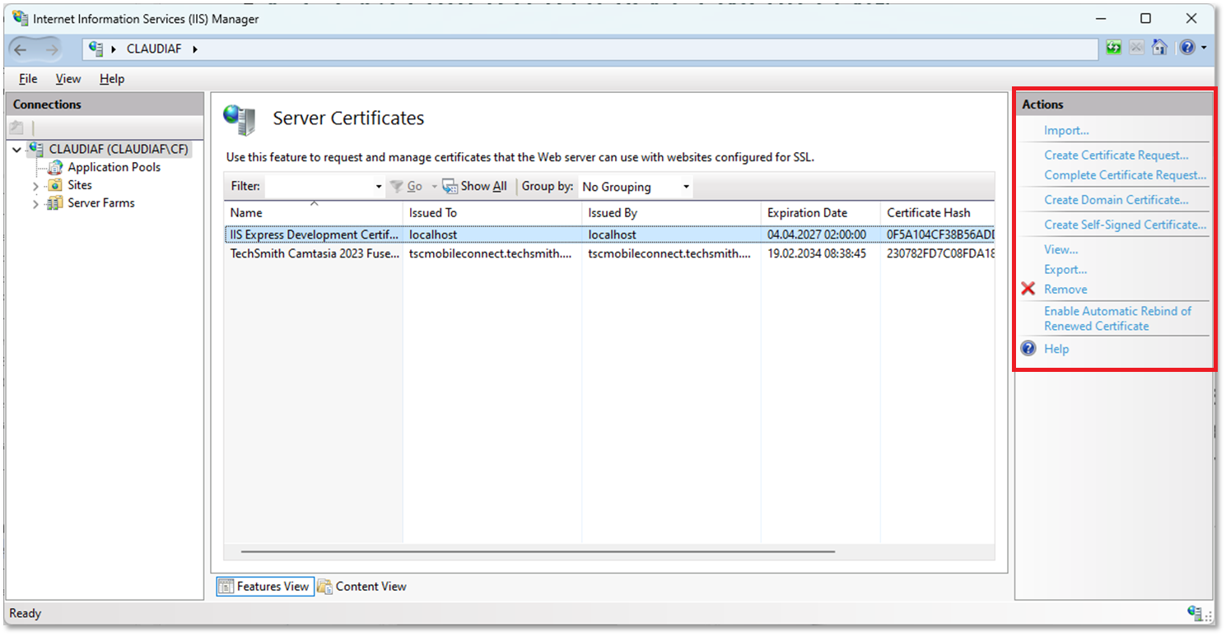Click Create Self-Signed Certificate link
Screen dimensions: 1226x636
point(1125,225)
